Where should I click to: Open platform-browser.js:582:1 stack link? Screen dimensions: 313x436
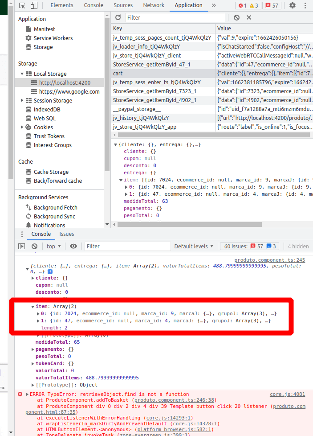coord(175,430)
